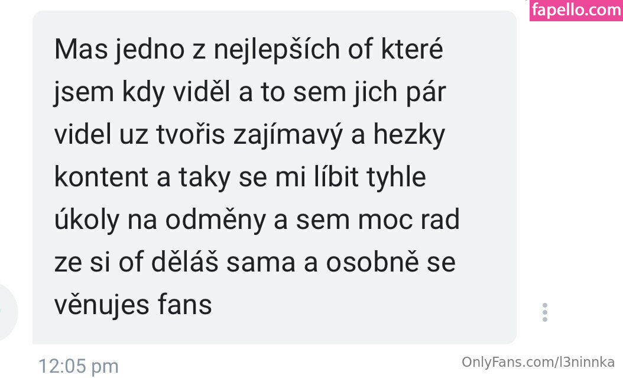Click the 12:05 pm timestamp
Screen dimensions: 623x378
[x=78, y=366]
